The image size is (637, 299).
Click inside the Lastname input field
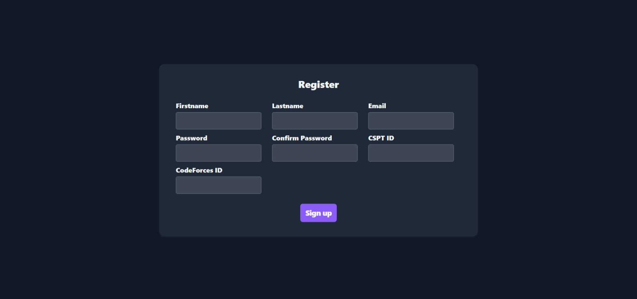[x=314, y=120]
